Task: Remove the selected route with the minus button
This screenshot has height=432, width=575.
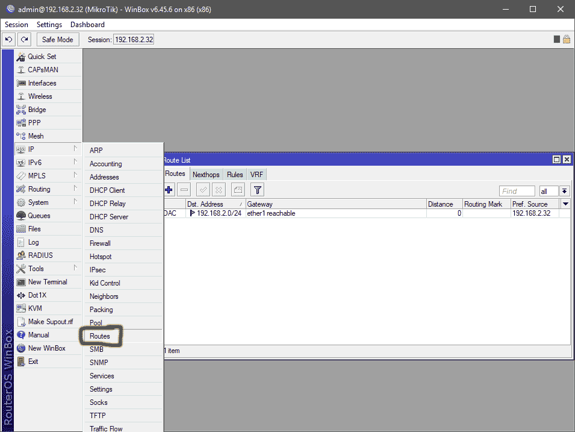Action: coord(184,189)
